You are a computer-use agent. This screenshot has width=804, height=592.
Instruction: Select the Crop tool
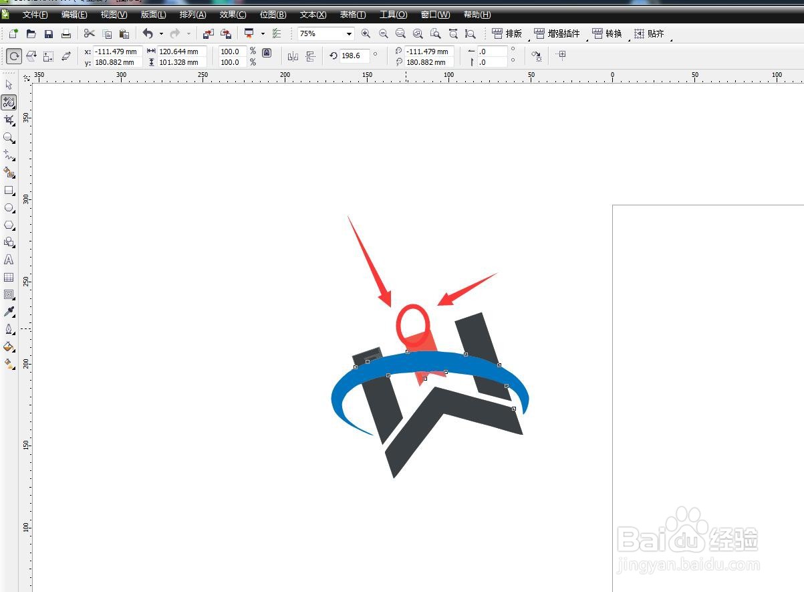[x=9, y=120]
